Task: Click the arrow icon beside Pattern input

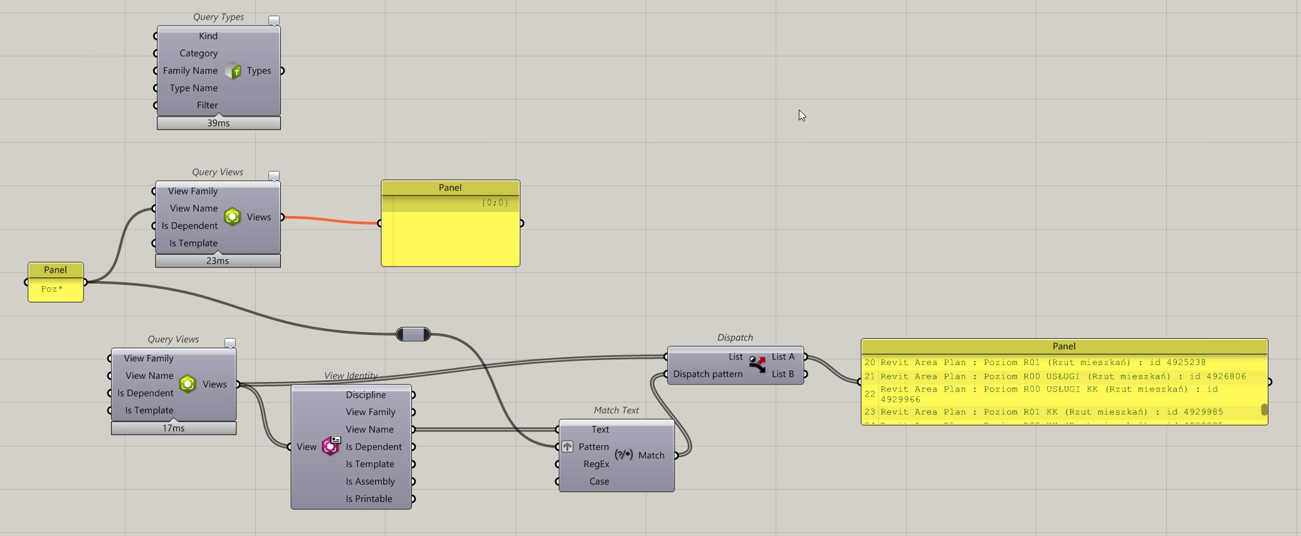Action: [567, 446]
